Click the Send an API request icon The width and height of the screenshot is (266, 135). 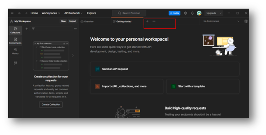97,69
